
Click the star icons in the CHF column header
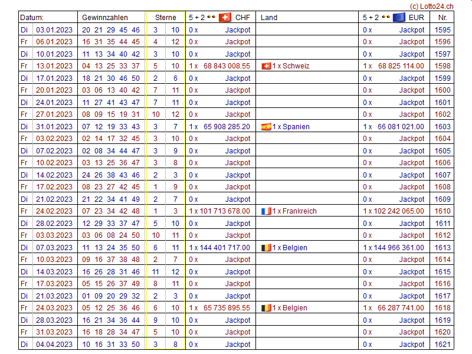(212, 18)
